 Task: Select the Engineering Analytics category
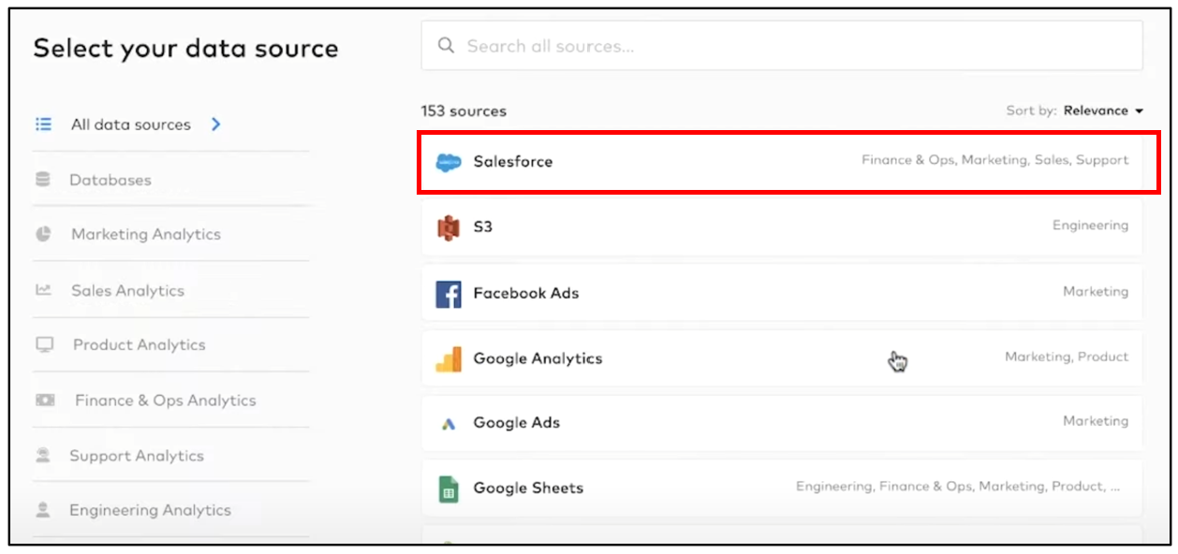tap(150, 511)
